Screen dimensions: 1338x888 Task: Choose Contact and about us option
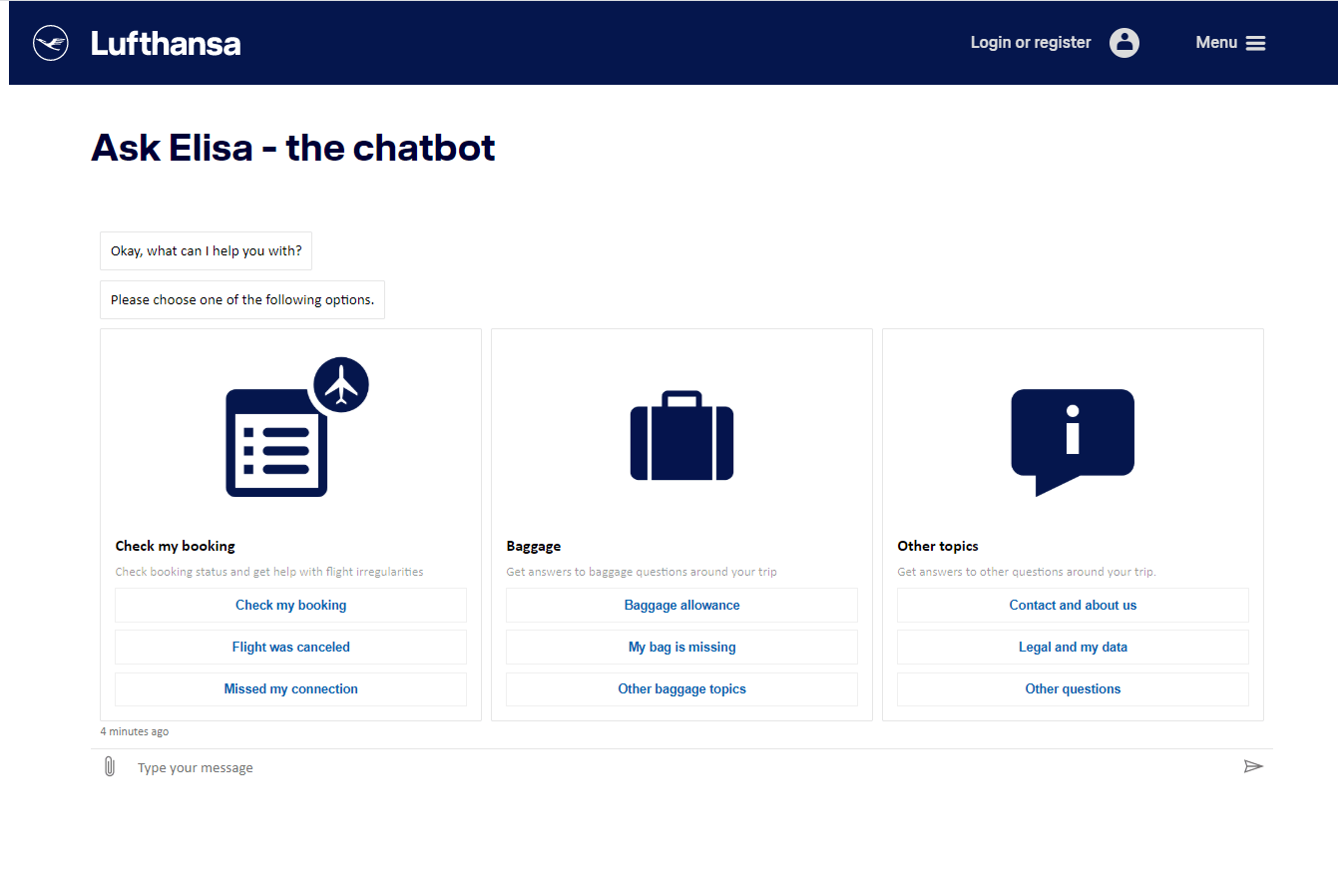coord(1074,605)
